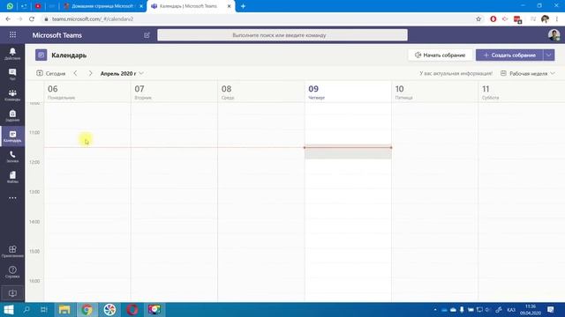
Task: Select Wednesday 08 column header
Action: (261, 92)
